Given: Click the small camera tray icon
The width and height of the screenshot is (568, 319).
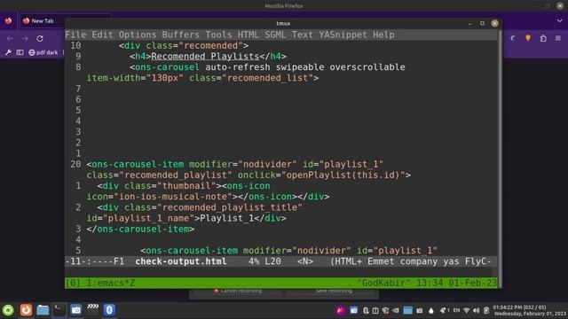Looking at the screenshot, I should click(x=420, y=311).
